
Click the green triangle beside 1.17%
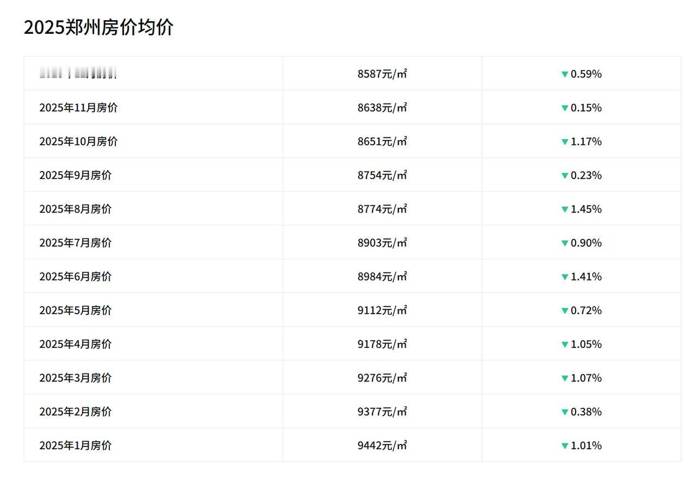[x=565, y=142]
